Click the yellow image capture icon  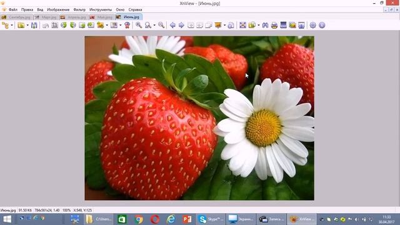(292, 25)
